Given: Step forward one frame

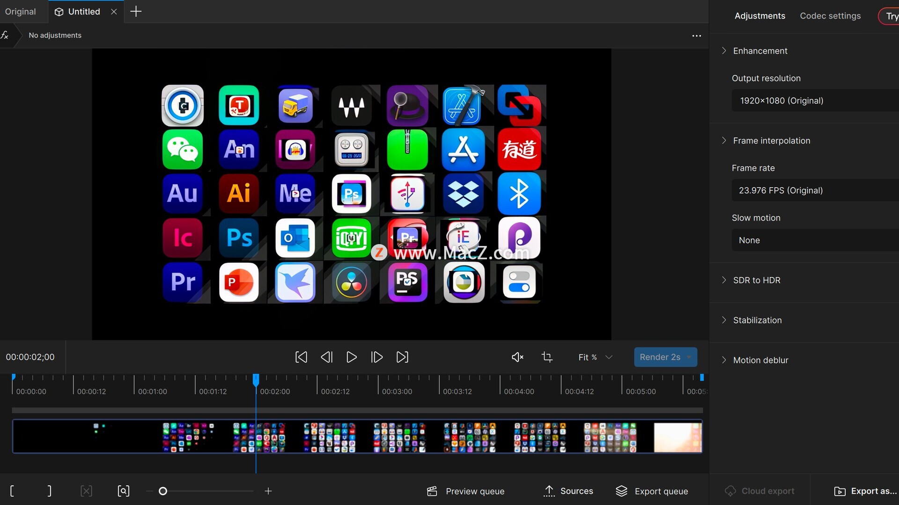Looking at the screenshot, I should point(377,357).
